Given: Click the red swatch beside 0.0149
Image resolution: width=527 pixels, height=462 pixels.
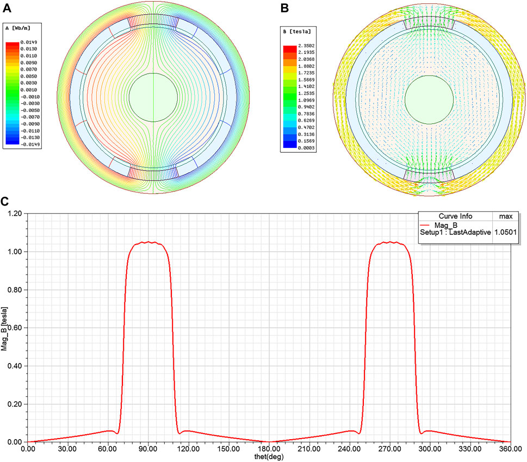Looking at the screenshot, I should (x=13, y=43).
